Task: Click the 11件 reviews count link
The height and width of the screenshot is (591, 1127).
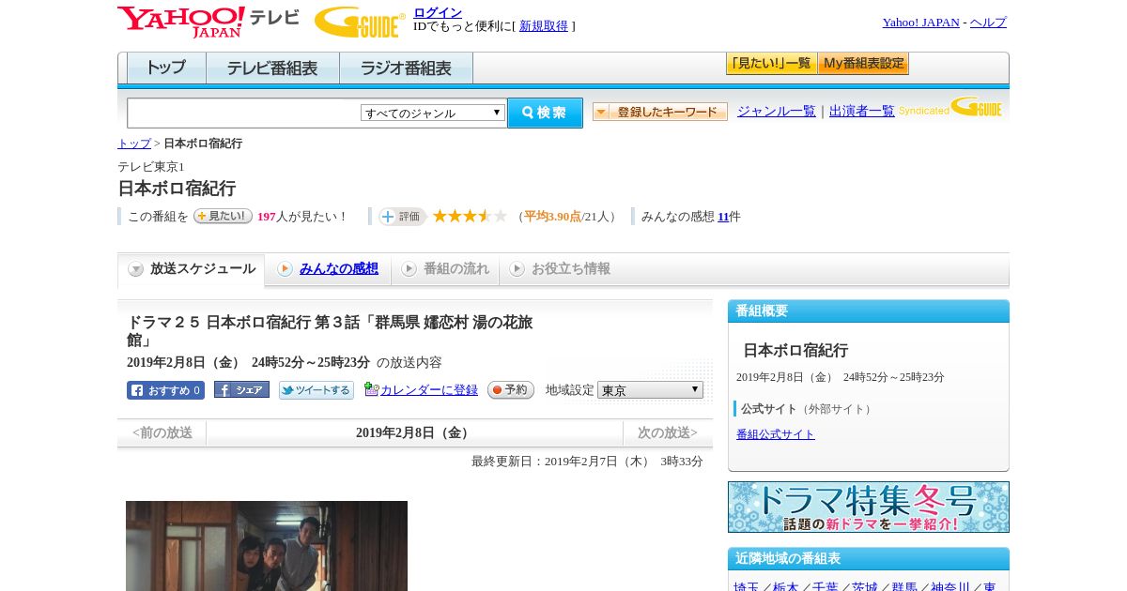Action: 723,217
